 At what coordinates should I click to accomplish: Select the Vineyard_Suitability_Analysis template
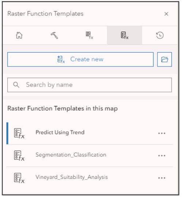[90, 178]
